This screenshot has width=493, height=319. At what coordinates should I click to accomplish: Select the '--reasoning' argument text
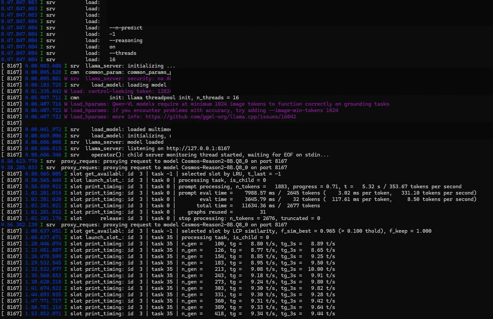(x=126, y=40)
